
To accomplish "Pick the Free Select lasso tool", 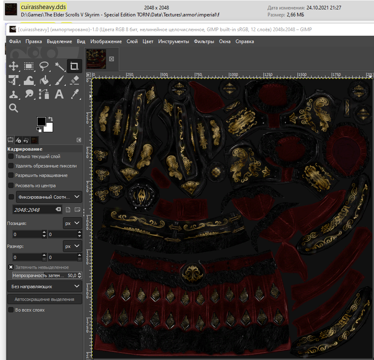I will [44, 66].
